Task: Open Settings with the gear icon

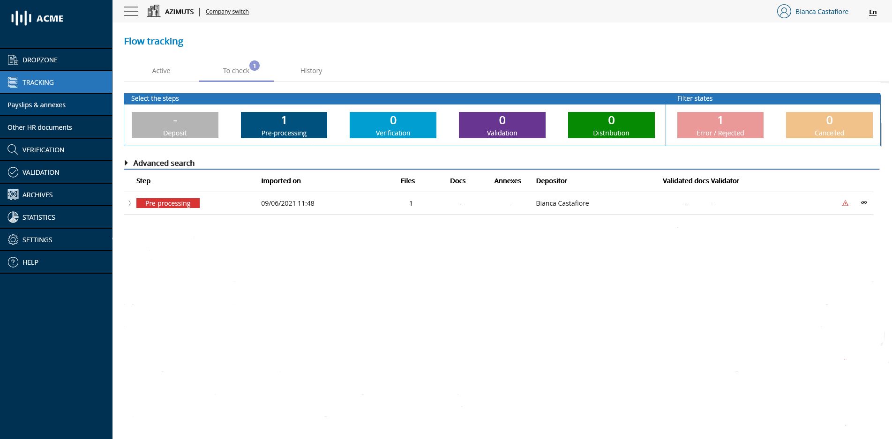Action: coord(13,239)
